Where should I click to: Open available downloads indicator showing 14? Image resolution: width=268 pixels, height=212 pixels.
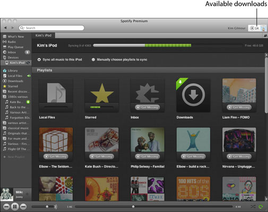(254, 28)
